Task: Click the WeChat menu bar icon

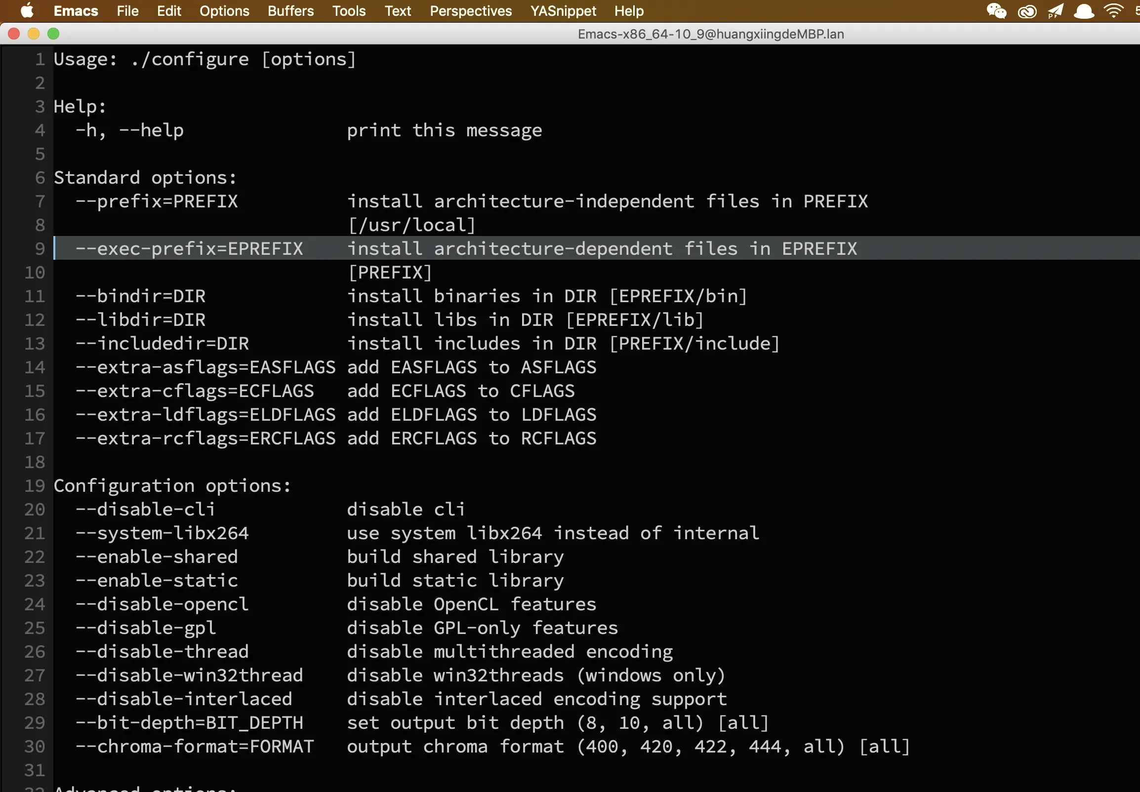Action: (996, 11)
